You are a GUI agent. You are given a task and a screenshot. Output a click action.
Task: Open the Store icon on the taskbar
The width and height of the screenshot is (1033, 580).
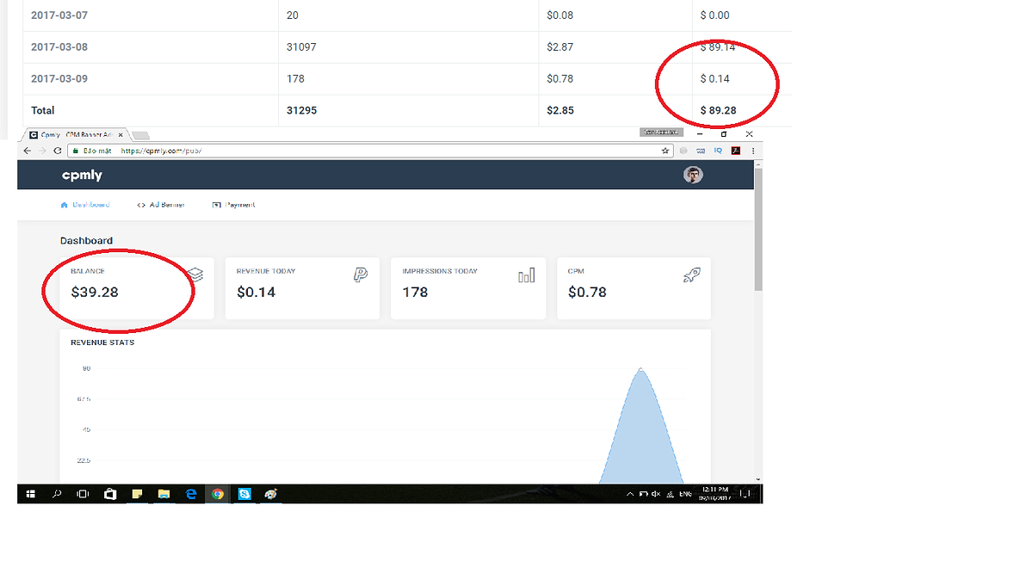click(x=109, y=494)
